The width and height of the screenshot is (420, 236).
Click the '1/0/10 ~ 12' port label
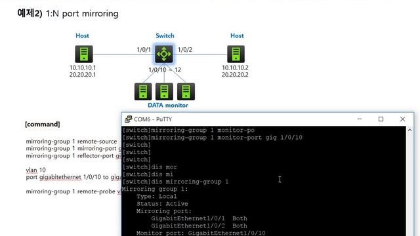(x=165, y=70)
